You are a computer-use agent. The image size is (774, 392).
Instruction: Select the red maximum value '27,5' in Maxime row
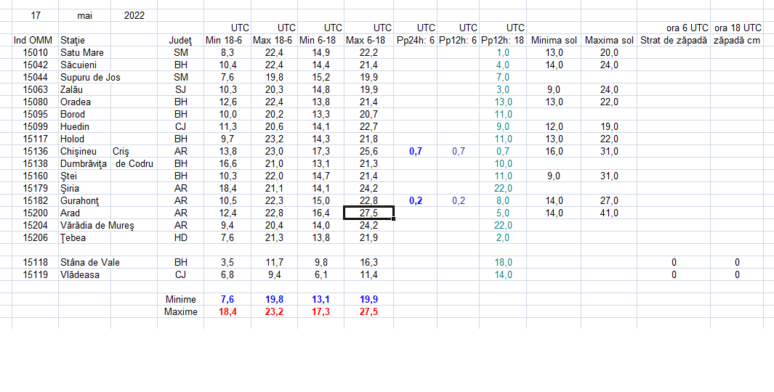(368, 311)
